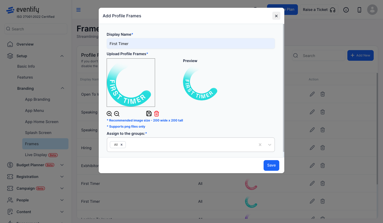
Task: Click Raise a Ticket button
Action: [x=319, y=10]
